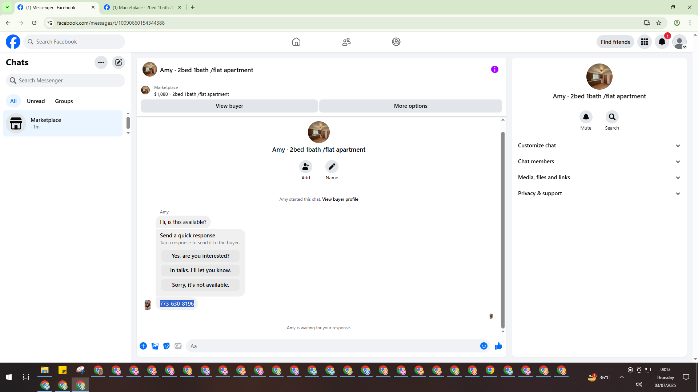Switch to the Unread chats tab
Image resolution: width=698 pixels, height=392 pixels.
[36, 101]
